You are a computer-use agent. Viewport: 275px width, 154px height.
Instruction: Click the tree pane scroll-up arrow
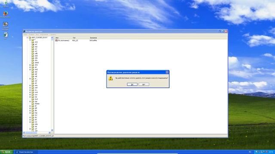52,38
